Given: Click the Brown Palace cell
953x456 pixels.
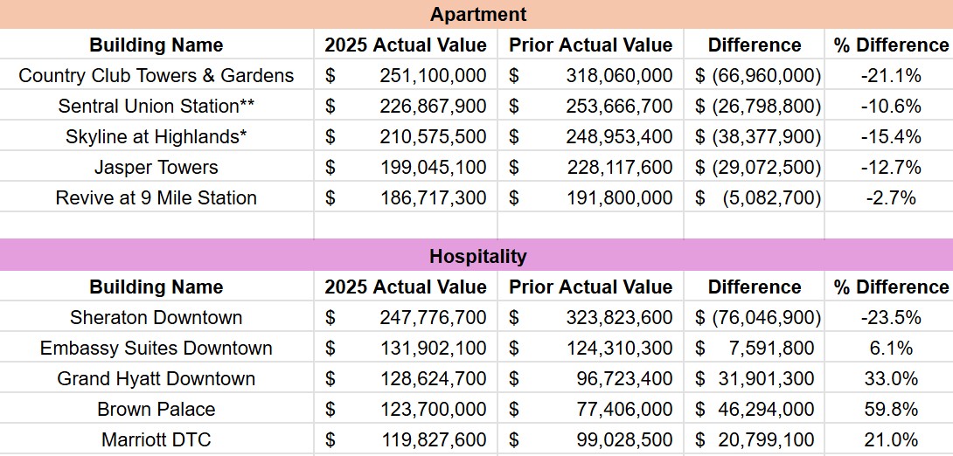Looking at the screenshot, I should click(157, 409).
